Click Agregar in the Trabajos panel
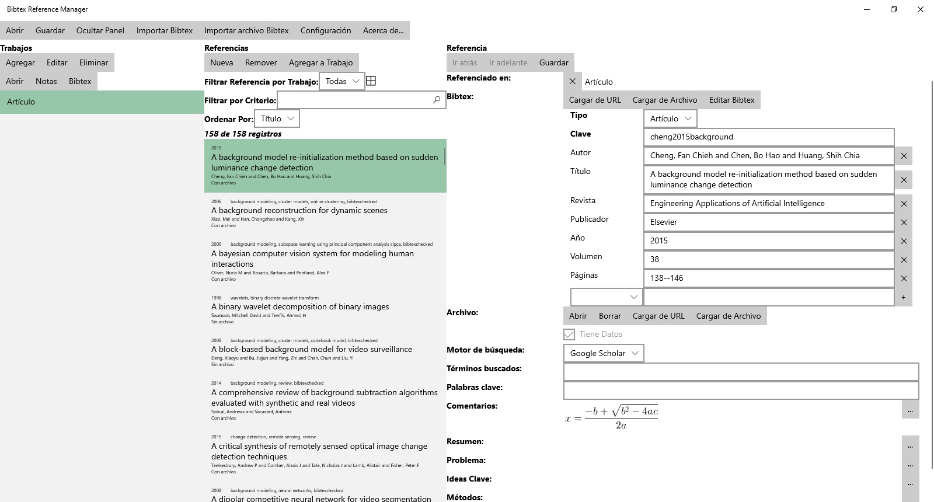This screenshot has width=934, height=502. click(x=20, y=62)
